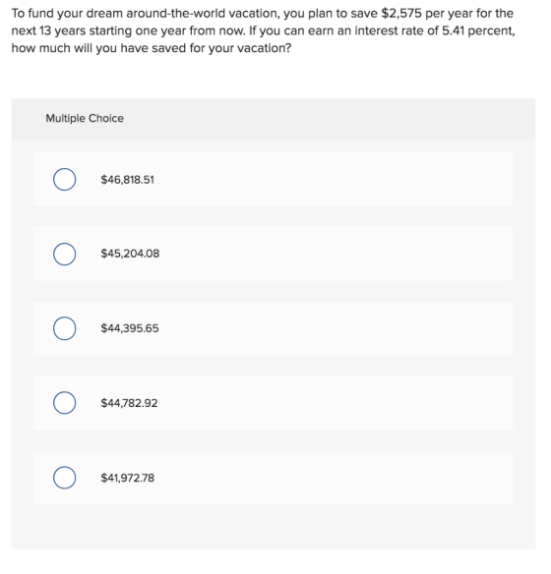Image resolution: width=551 pixels, height=574 pixels.
Task: Choose the $45,204.08 radio button
Action: click(x=65, y=254)
